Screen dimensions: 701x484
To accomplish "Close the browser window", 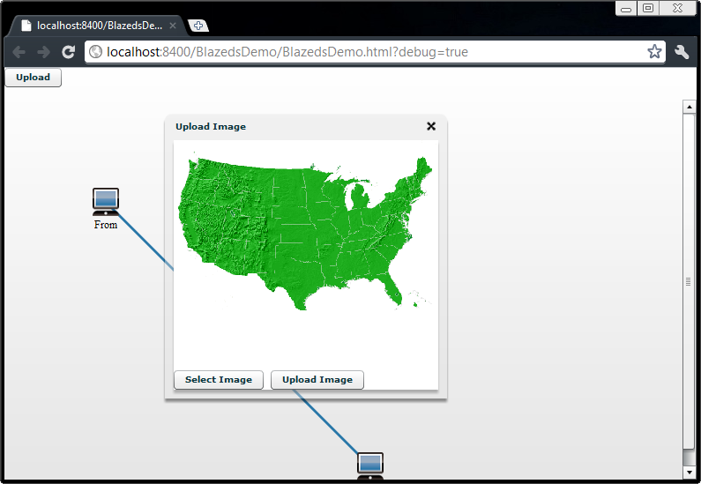I will coord(678,9).
